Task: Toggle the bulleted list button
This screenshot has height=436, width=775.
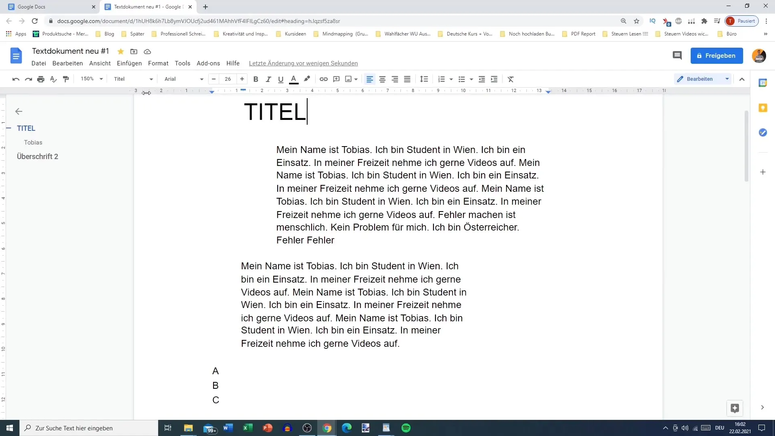Action: [462, 79]
